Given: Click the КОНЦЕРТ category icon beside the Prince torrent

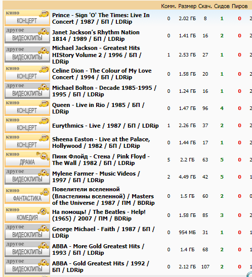Looking at the screenshot, I should click(x=27, y=18).
